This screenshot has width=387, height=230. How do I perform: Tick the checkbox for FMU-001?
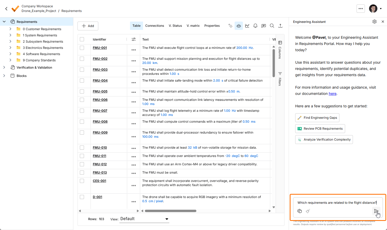click(x=82, y=48)
